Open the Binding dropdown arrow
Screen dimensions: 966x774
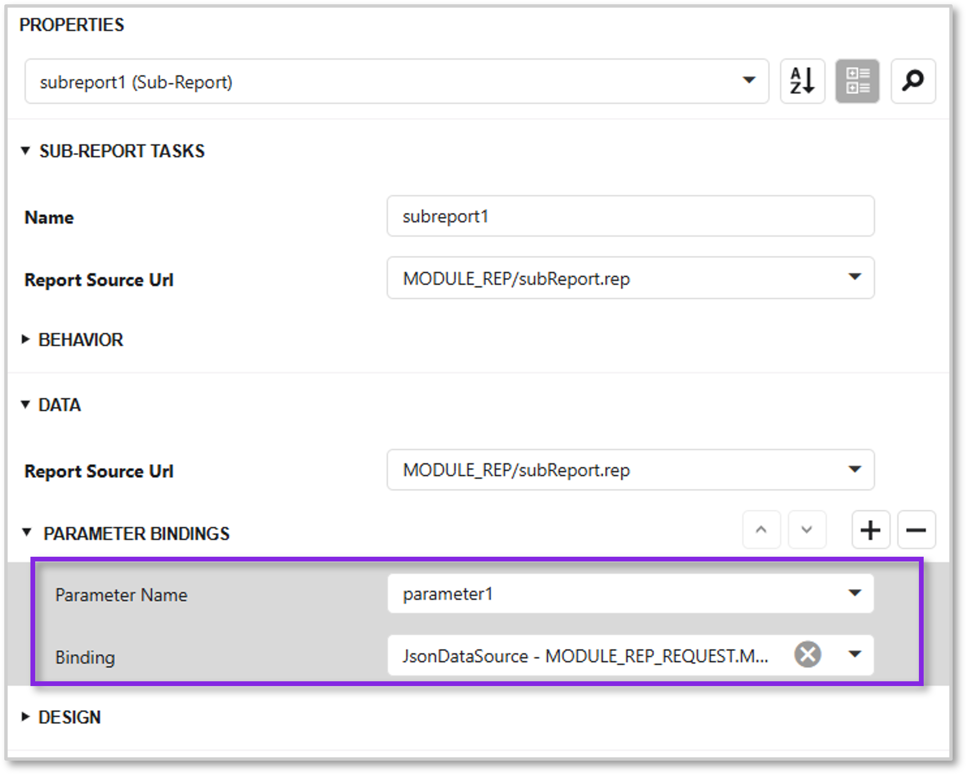pyautogui.click(x=855, y=655)
